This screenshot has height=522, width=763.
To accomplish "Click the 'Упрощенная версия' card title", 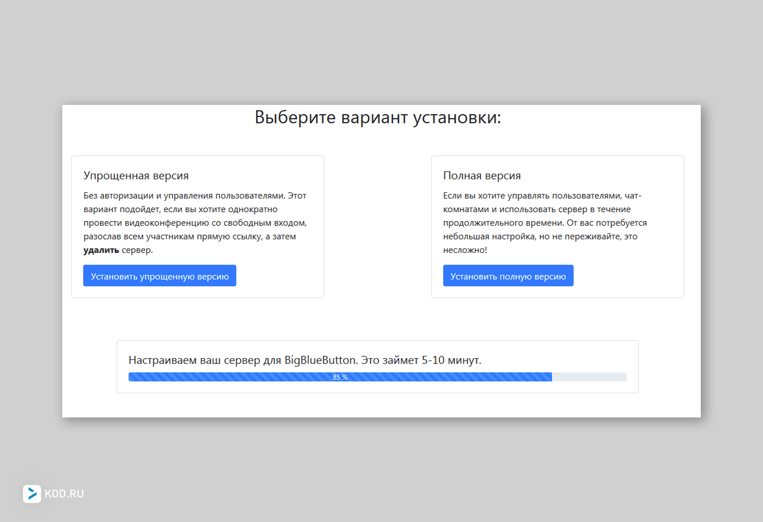I will [136, 176].
